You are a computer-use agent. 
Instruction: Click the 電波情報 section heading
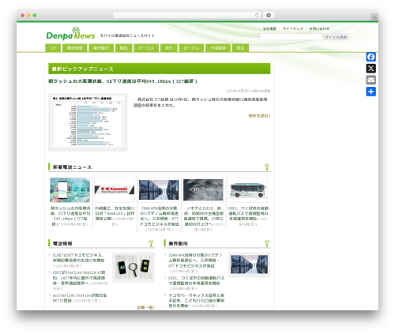62,243
